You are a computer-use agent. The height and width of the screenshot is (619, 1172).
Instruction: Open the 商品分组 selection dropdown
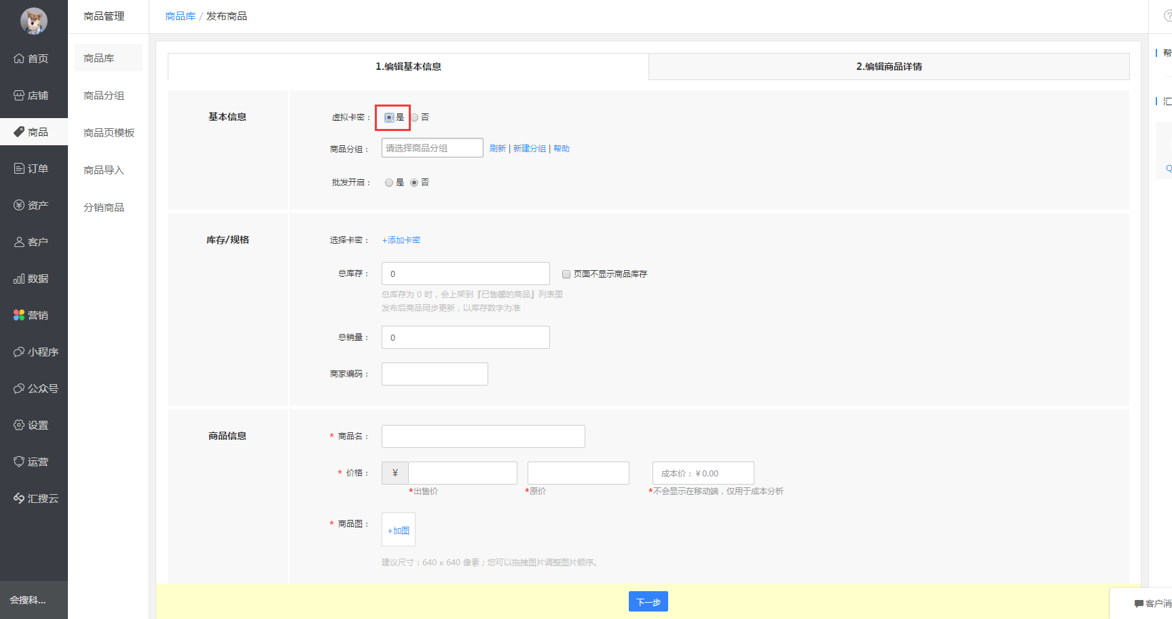click(432, 148)
